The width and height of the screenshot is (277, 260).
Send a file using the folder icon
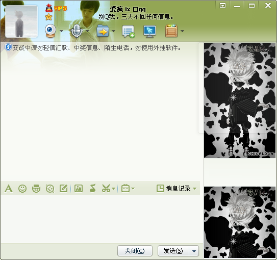coord(103,31)
